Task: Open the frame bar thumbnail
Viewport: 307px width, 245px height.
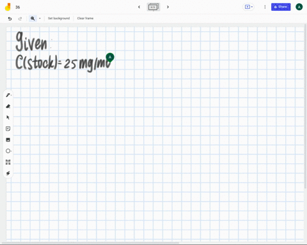Action: (153, 7)
